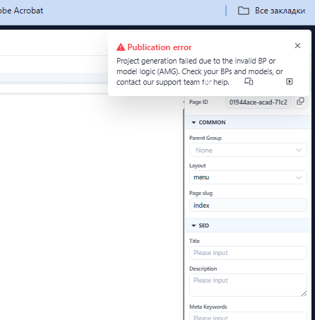The image size is (315, 320).
Task: Open the Layout dropdown showing menu
Action: 248,177
